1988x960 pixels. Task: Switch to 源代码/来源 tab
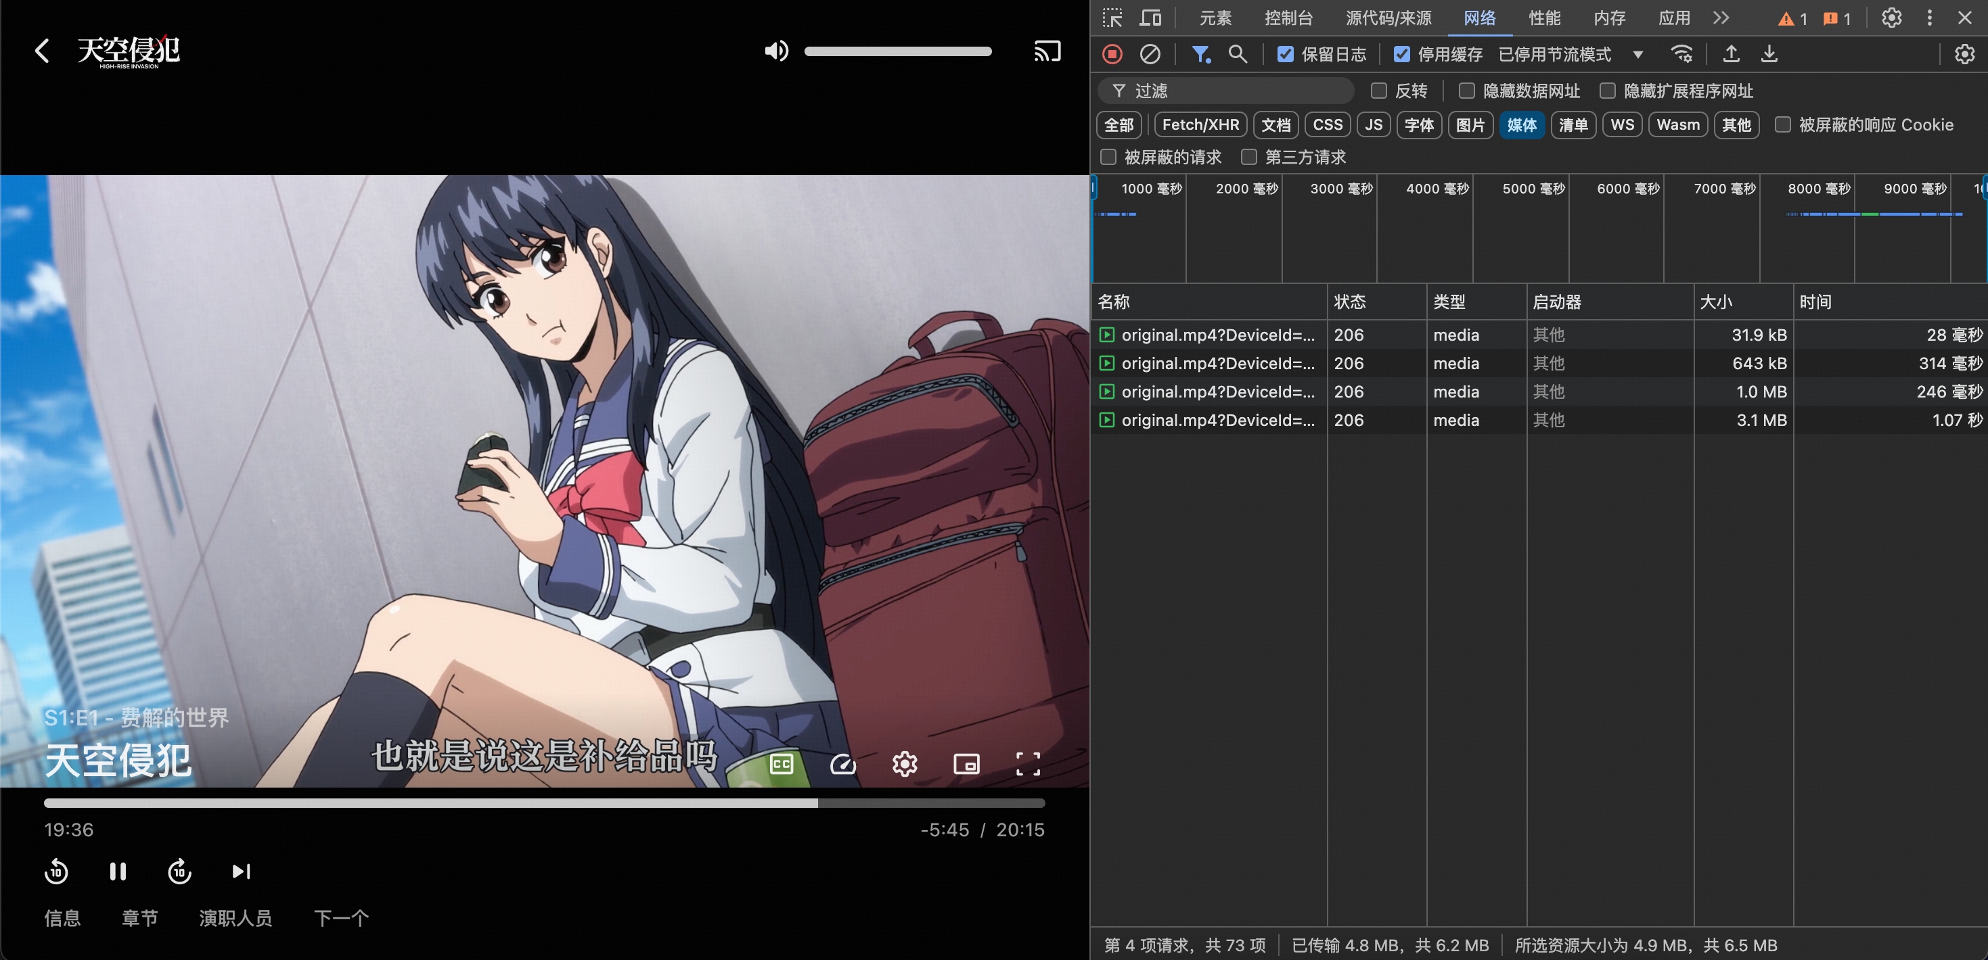[x=1388, y=18]
